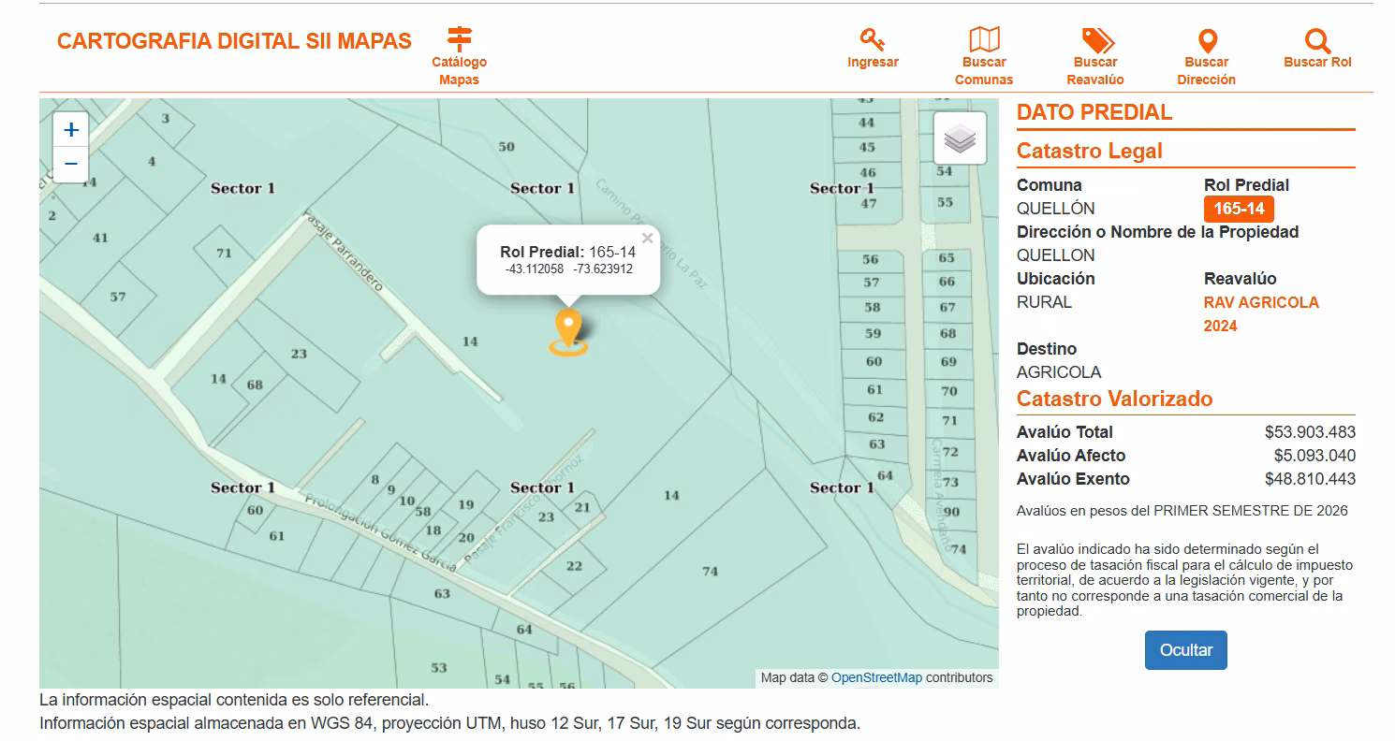Click the Avalúo Exento value $48.810.443

point(1310,479)
